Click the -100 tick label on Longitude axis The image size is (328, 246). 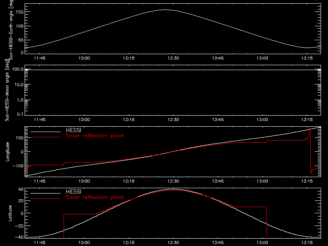18,166
